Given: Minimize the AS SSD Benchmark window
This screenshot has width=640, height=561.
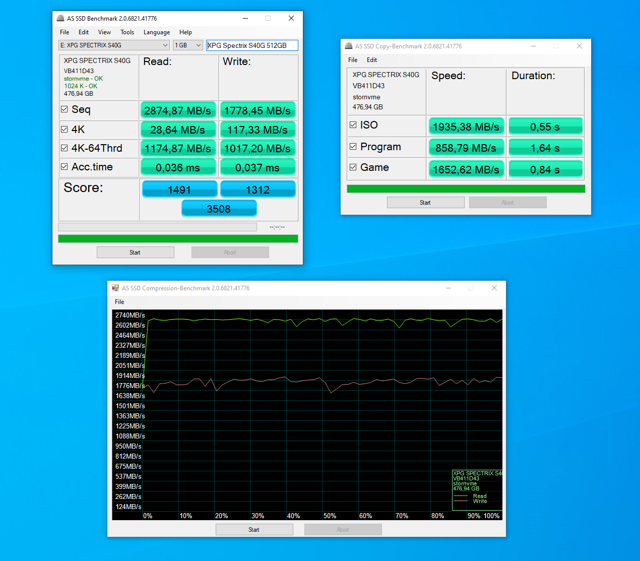Looking at the screenshot, I should (x=245, y=18).
